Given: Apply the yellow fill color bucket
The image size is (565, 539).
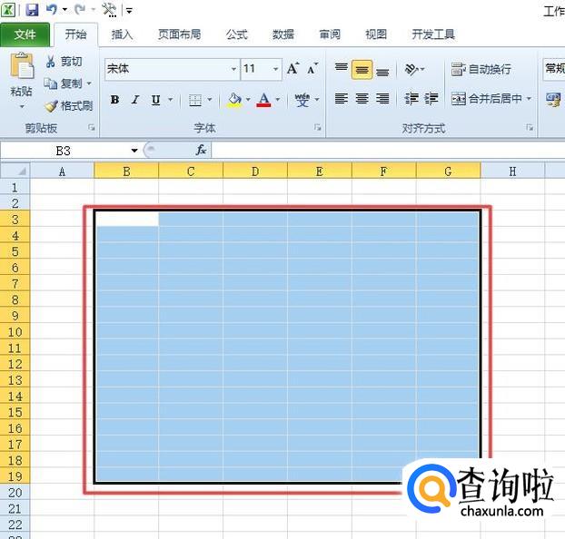Looking at the screenshot, I should click(x=234, y=100).
